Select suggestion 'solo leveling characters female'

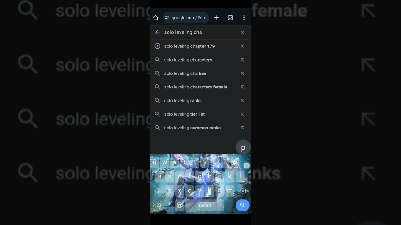(195, 87)
